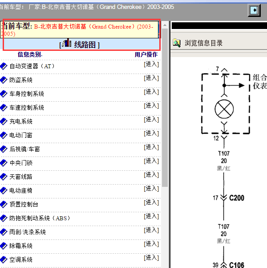Select the 充电系统 category text
Screen dimensions: 267x268
pyautogui.click(x=21, y=122)
